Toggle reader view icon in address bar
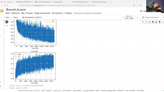 (134, 5)
